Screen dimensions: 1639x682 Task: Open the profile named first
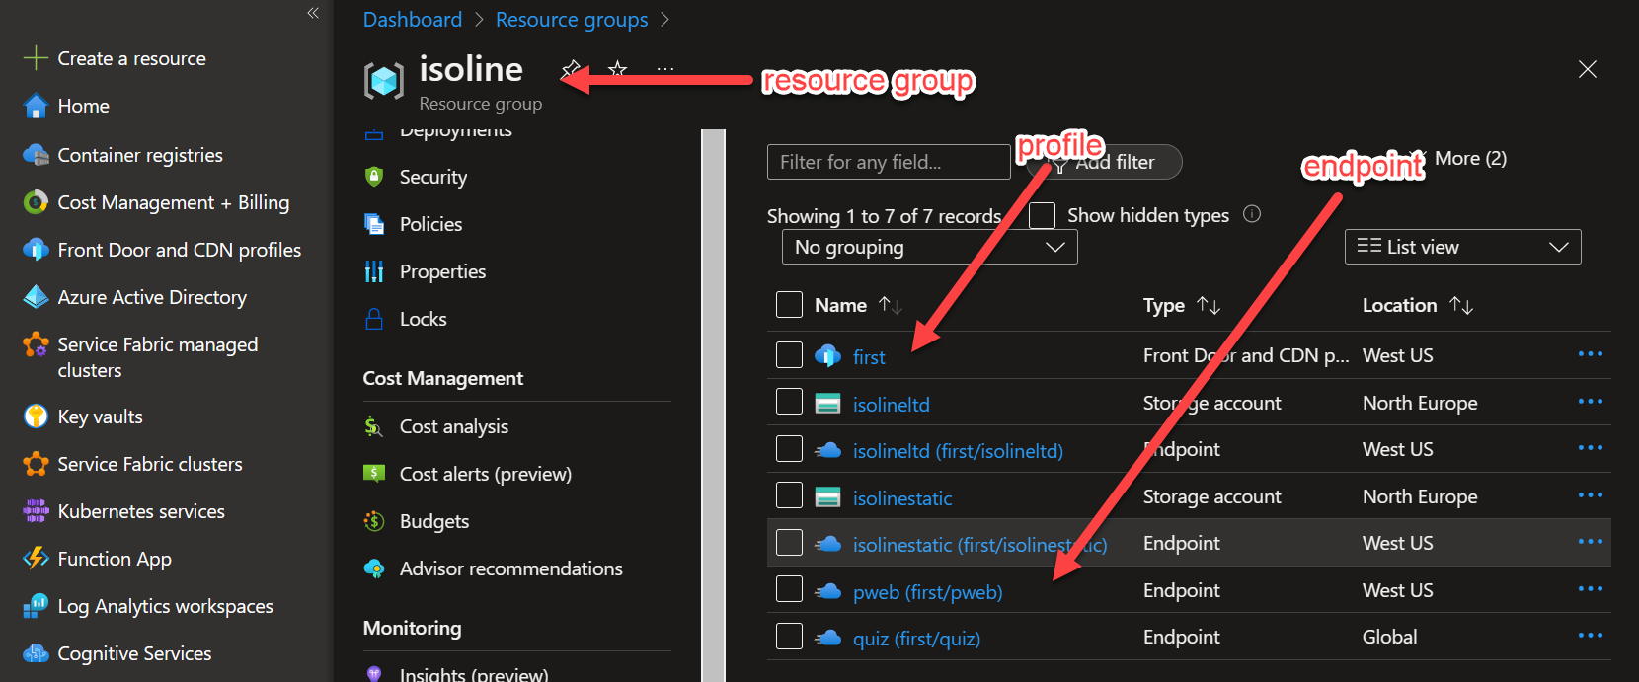coord(869,357)
